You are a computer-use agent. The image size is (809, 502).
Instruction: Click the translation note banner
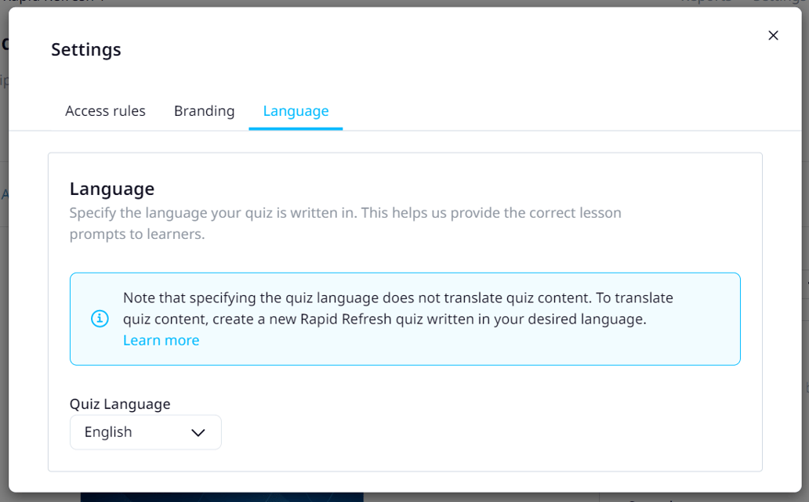pos(405,319)
